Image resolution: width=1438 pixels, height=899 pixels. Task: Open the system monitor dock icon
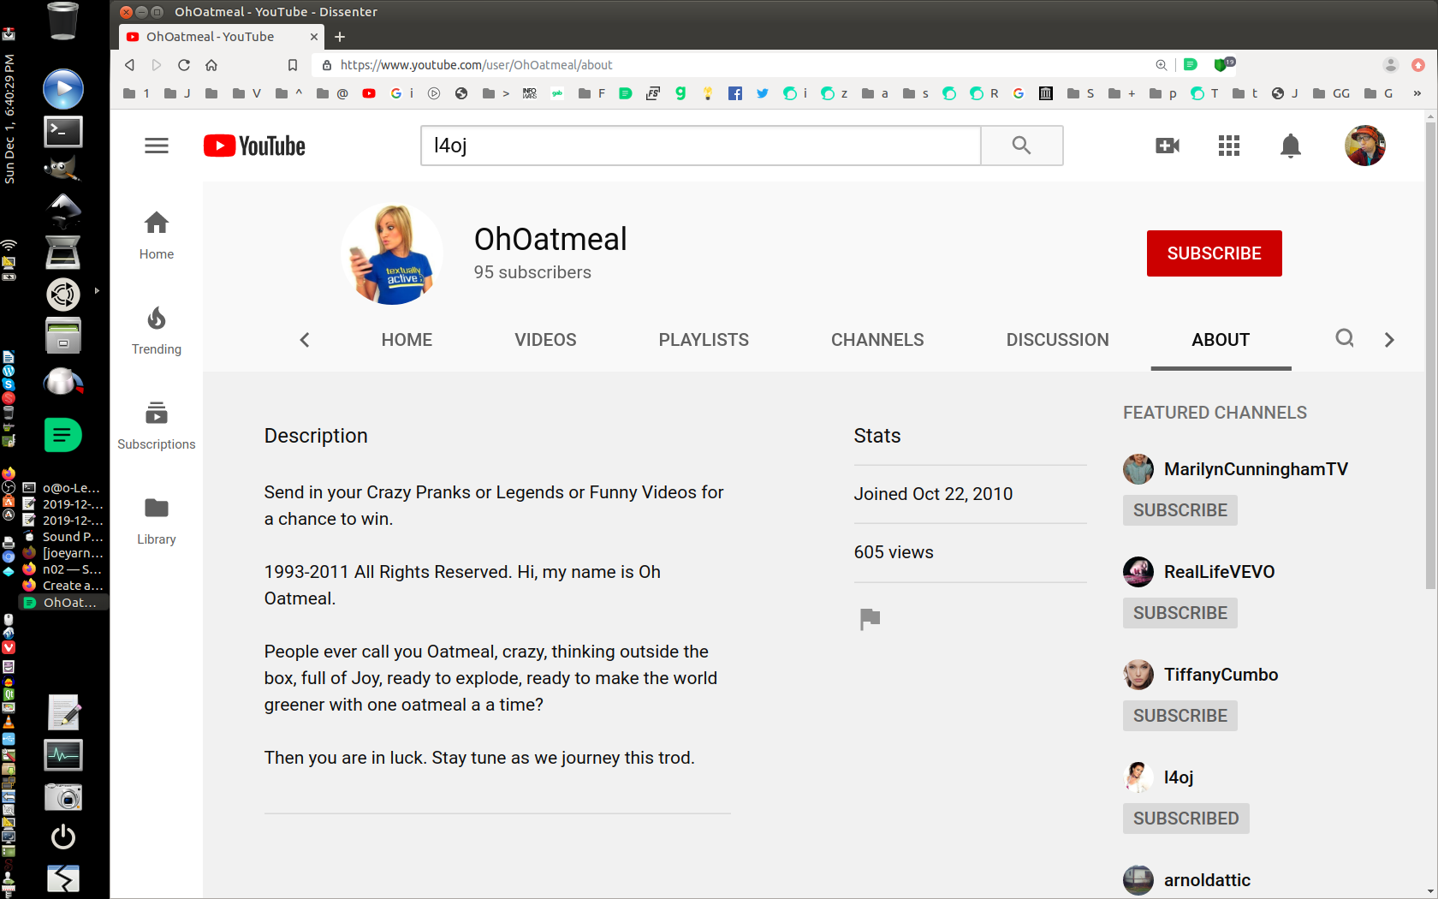(63, 755)
